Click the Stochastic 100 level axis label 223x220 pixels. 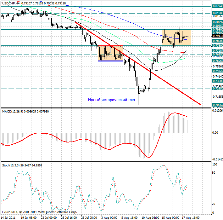coord(215,165)
